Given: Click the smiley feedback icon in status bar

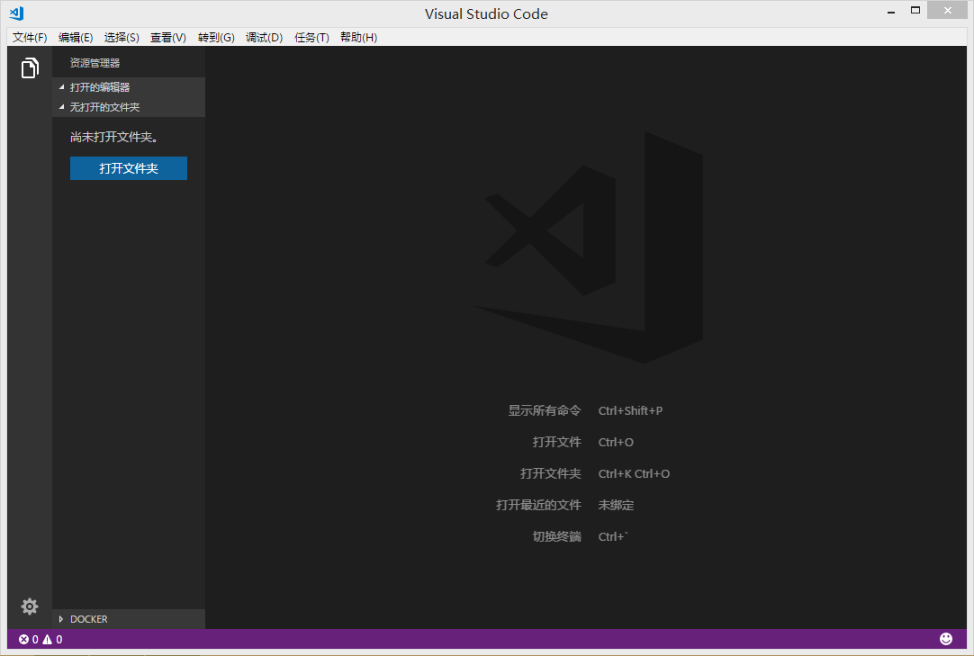Looking at the screenshot, I should coord(946,639).
